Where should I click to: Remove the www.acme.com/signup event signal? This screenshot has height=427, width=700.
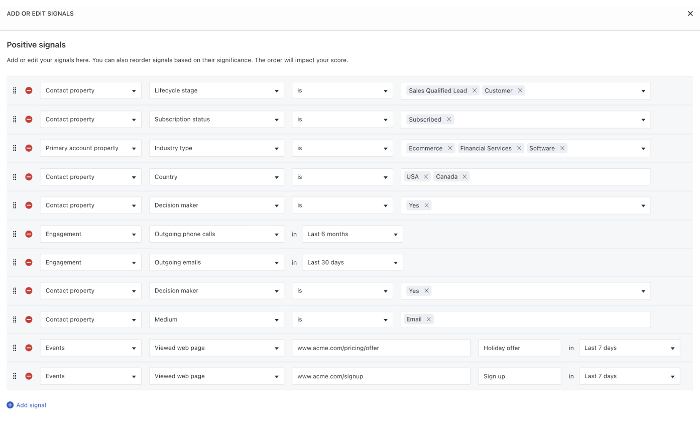[x=29, y=376]
